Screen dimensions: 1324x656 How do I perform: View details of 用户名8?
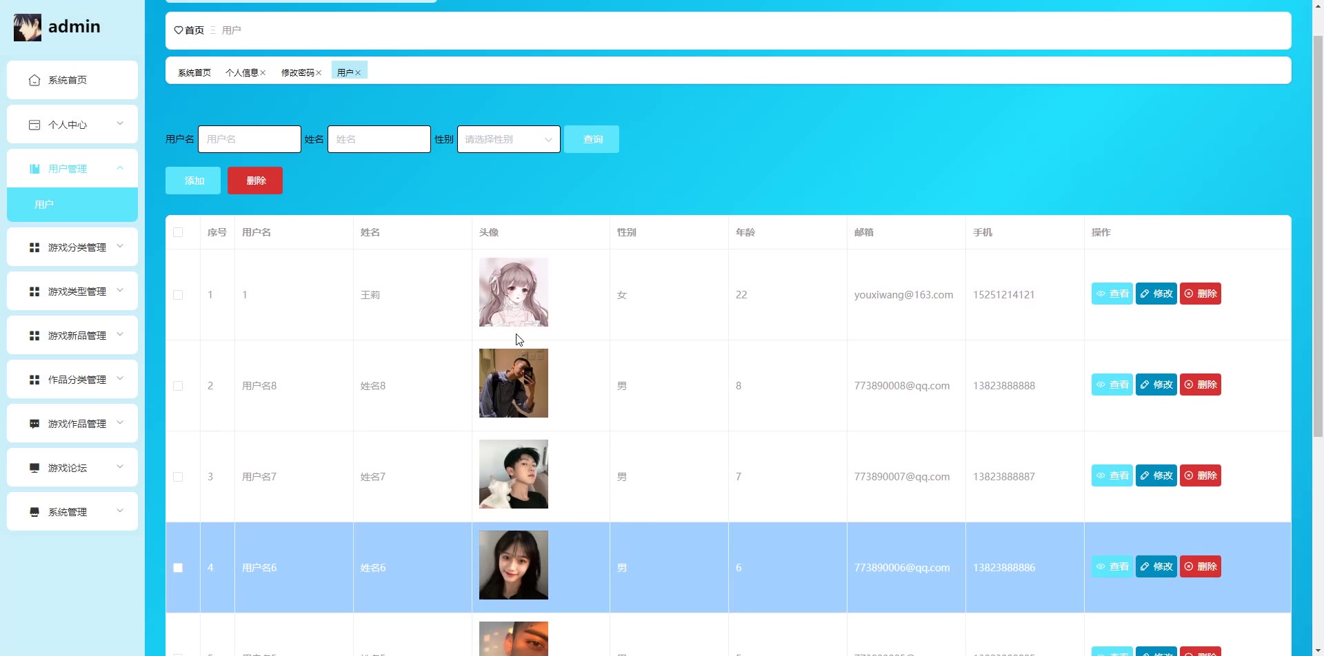[1112, 385]
